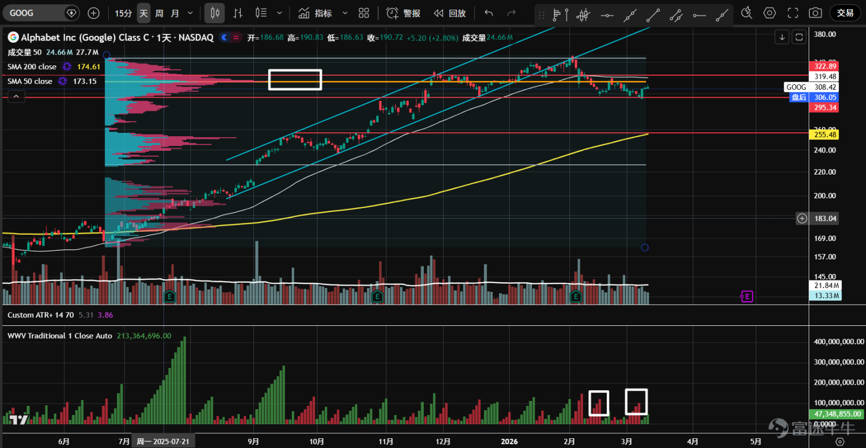This screenshot has width=866, height=448.
Task: Open the earnings marker near July
Action: (x=169, y=296)
